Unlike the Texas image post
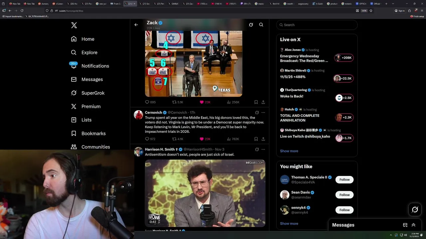This screenshot has width=426, height=239. 205,102
